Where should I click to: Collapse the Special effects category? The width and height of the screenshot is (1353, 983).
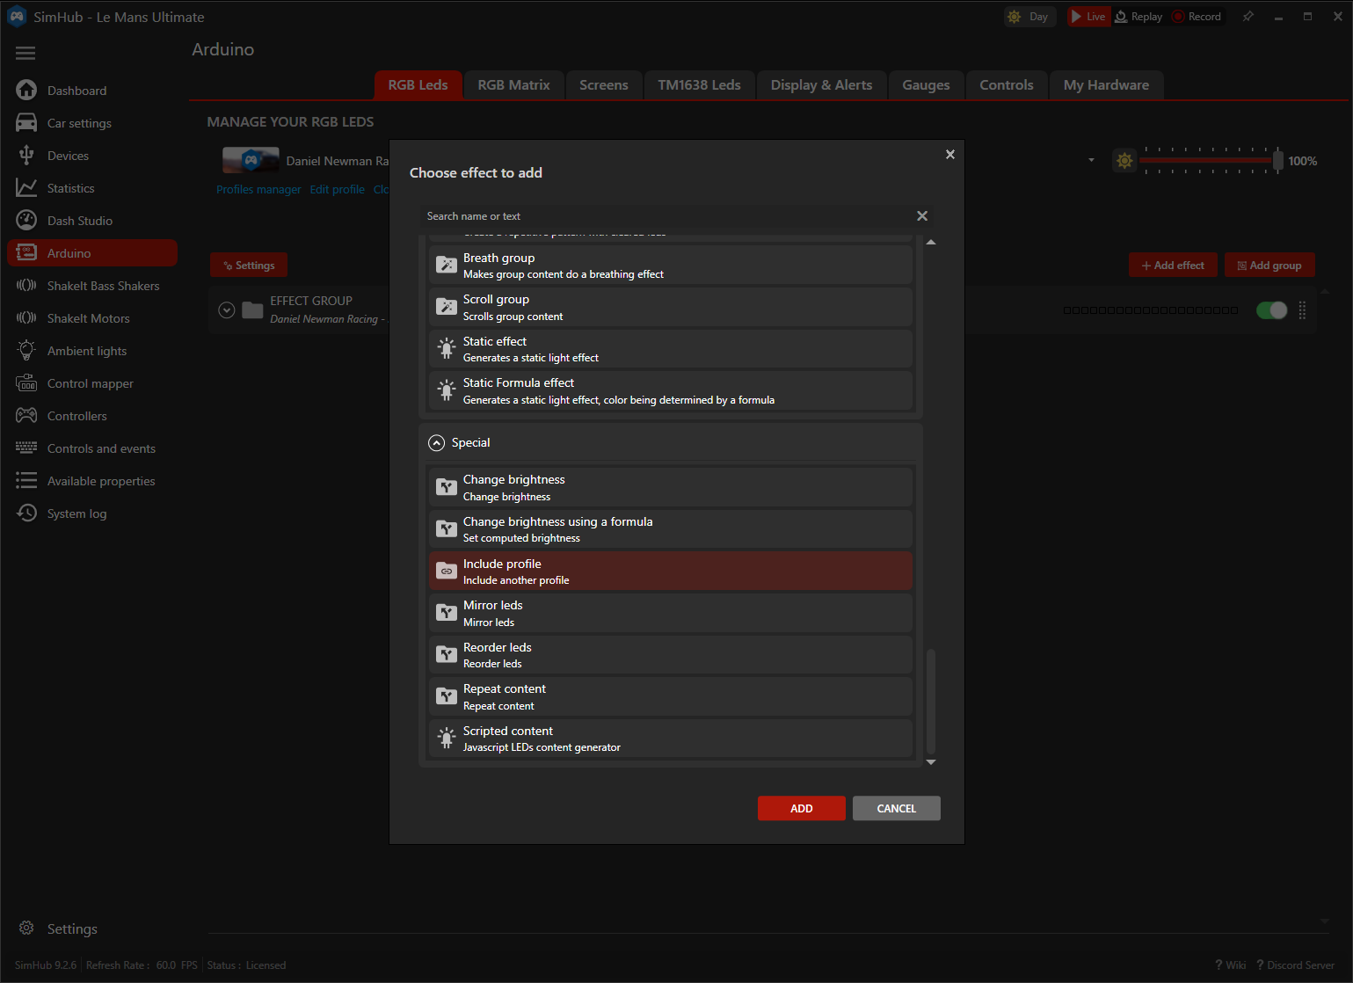tap(436, 442)
